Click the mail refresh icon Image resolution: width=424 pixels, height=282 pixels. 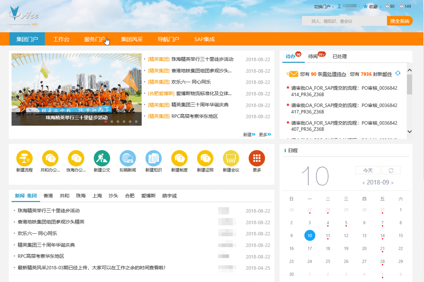click(398, 73)
